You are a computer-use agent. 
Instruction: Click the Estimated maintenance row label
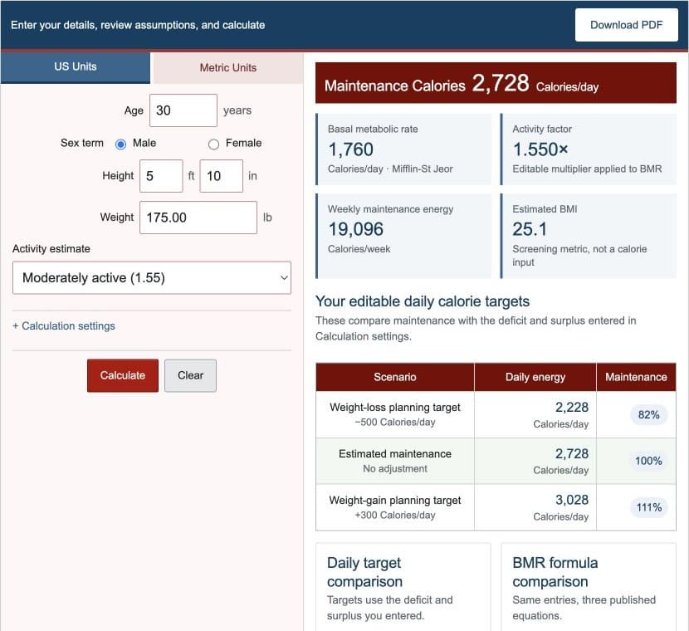click(x=395, y=454)
